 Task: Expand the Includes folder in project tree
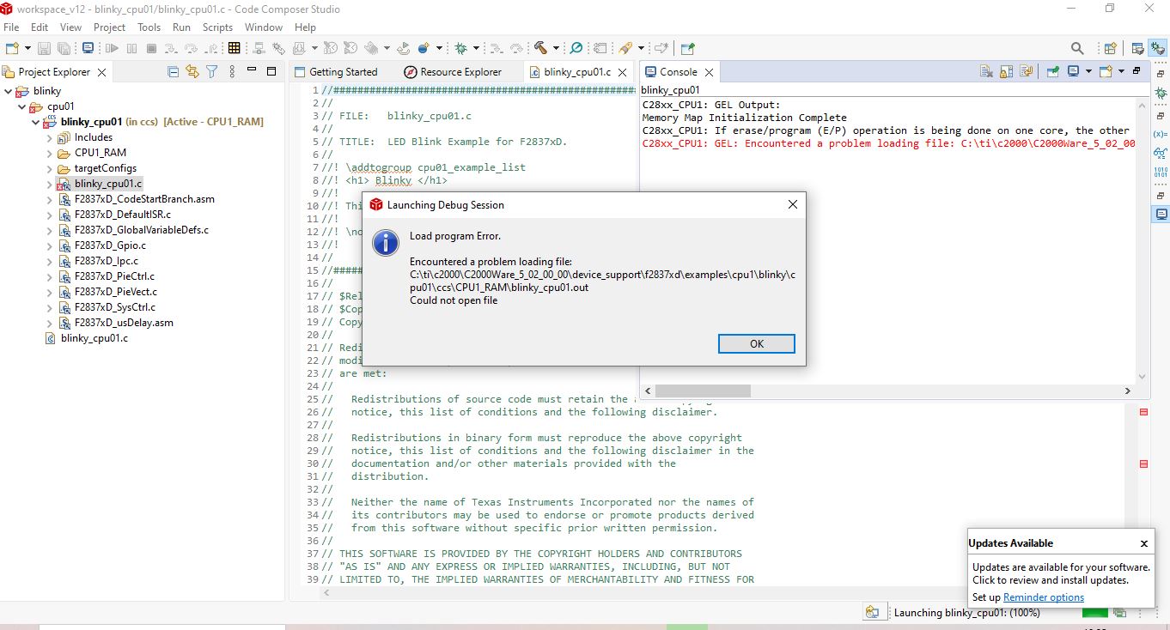(x=50, y=137)
